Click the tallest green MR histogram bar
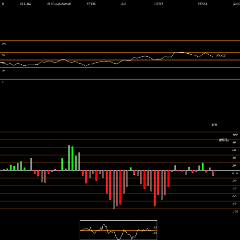 (69, 158)
